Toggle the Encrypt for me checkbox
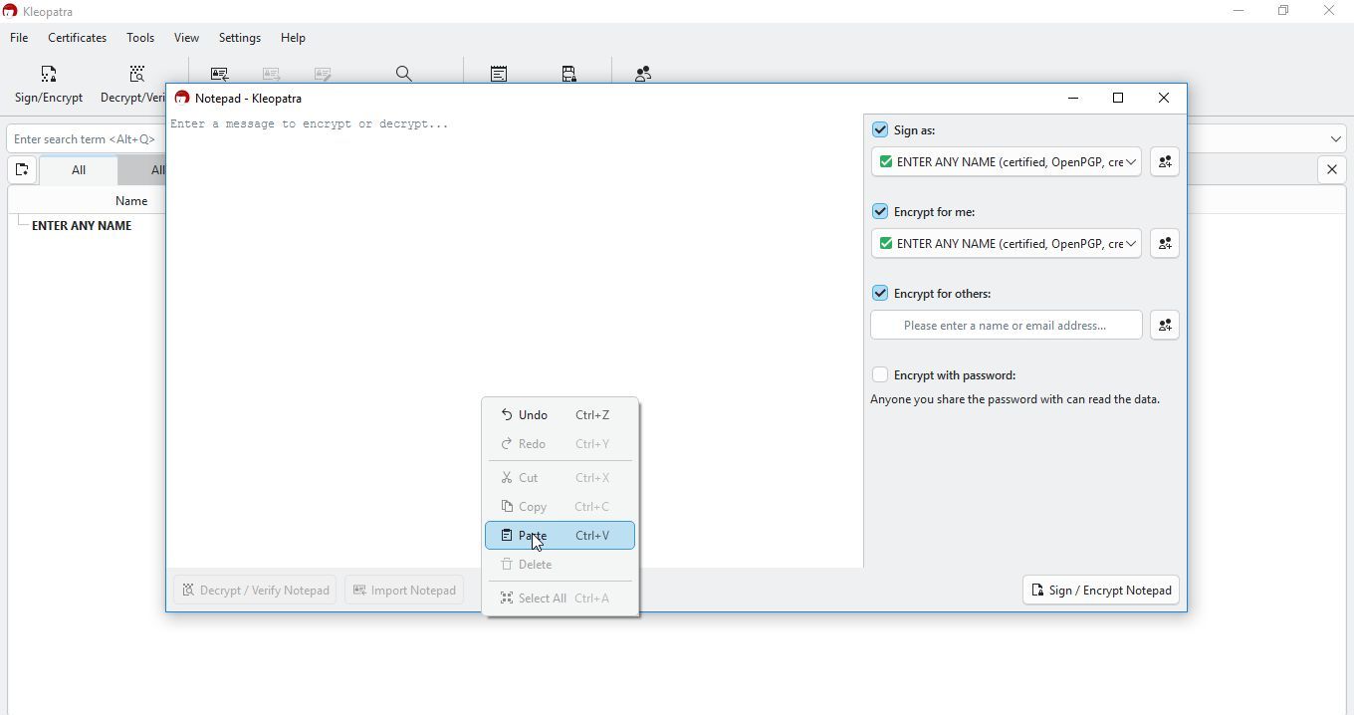Viewport: 1354px width, 715px height. click(880, 212)
